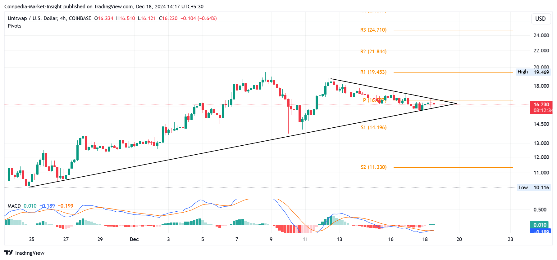This screenshot has height=260, width=557.
Task: Click the 24.000 price axis value
Action: coord(541,35)
